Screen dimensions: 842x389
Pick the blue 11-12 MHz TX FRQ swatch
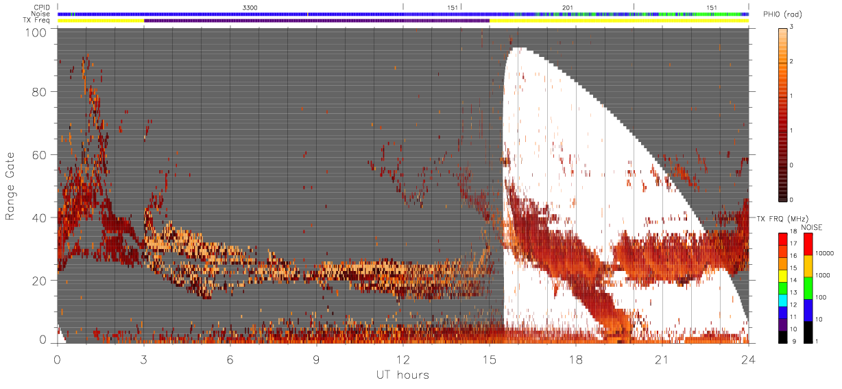pyautogui.click(x=782, y=312)
